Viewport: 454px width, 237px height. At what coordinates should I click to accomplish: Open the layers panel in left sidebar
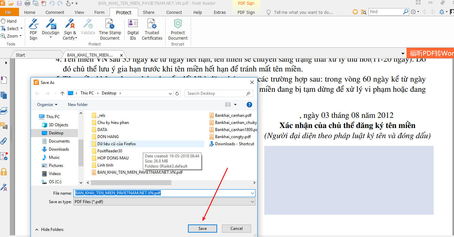point(4,111)
